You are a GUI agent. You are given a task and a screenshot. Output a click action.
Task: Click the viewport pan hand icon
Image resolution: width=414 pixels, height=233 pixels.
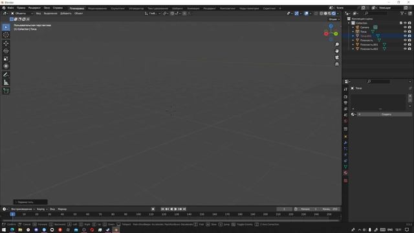337,51
